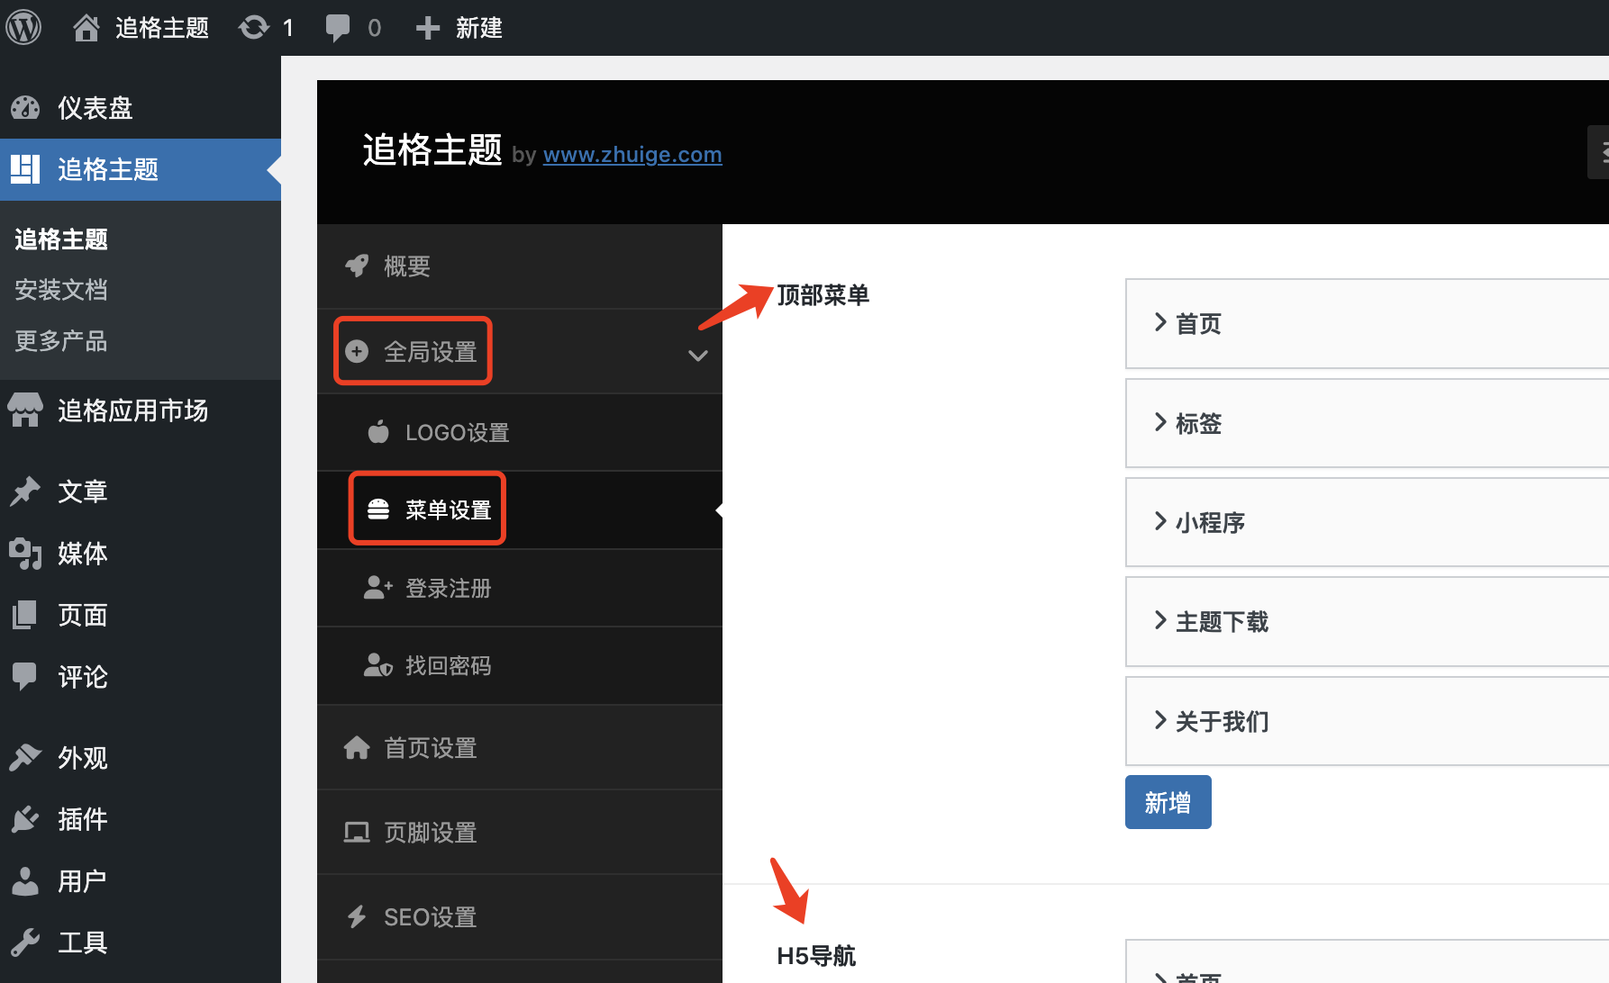This screenshot has height=983, width=1609.
Task: Click the 文章 pushpin icon
Action: coord(25,491)
